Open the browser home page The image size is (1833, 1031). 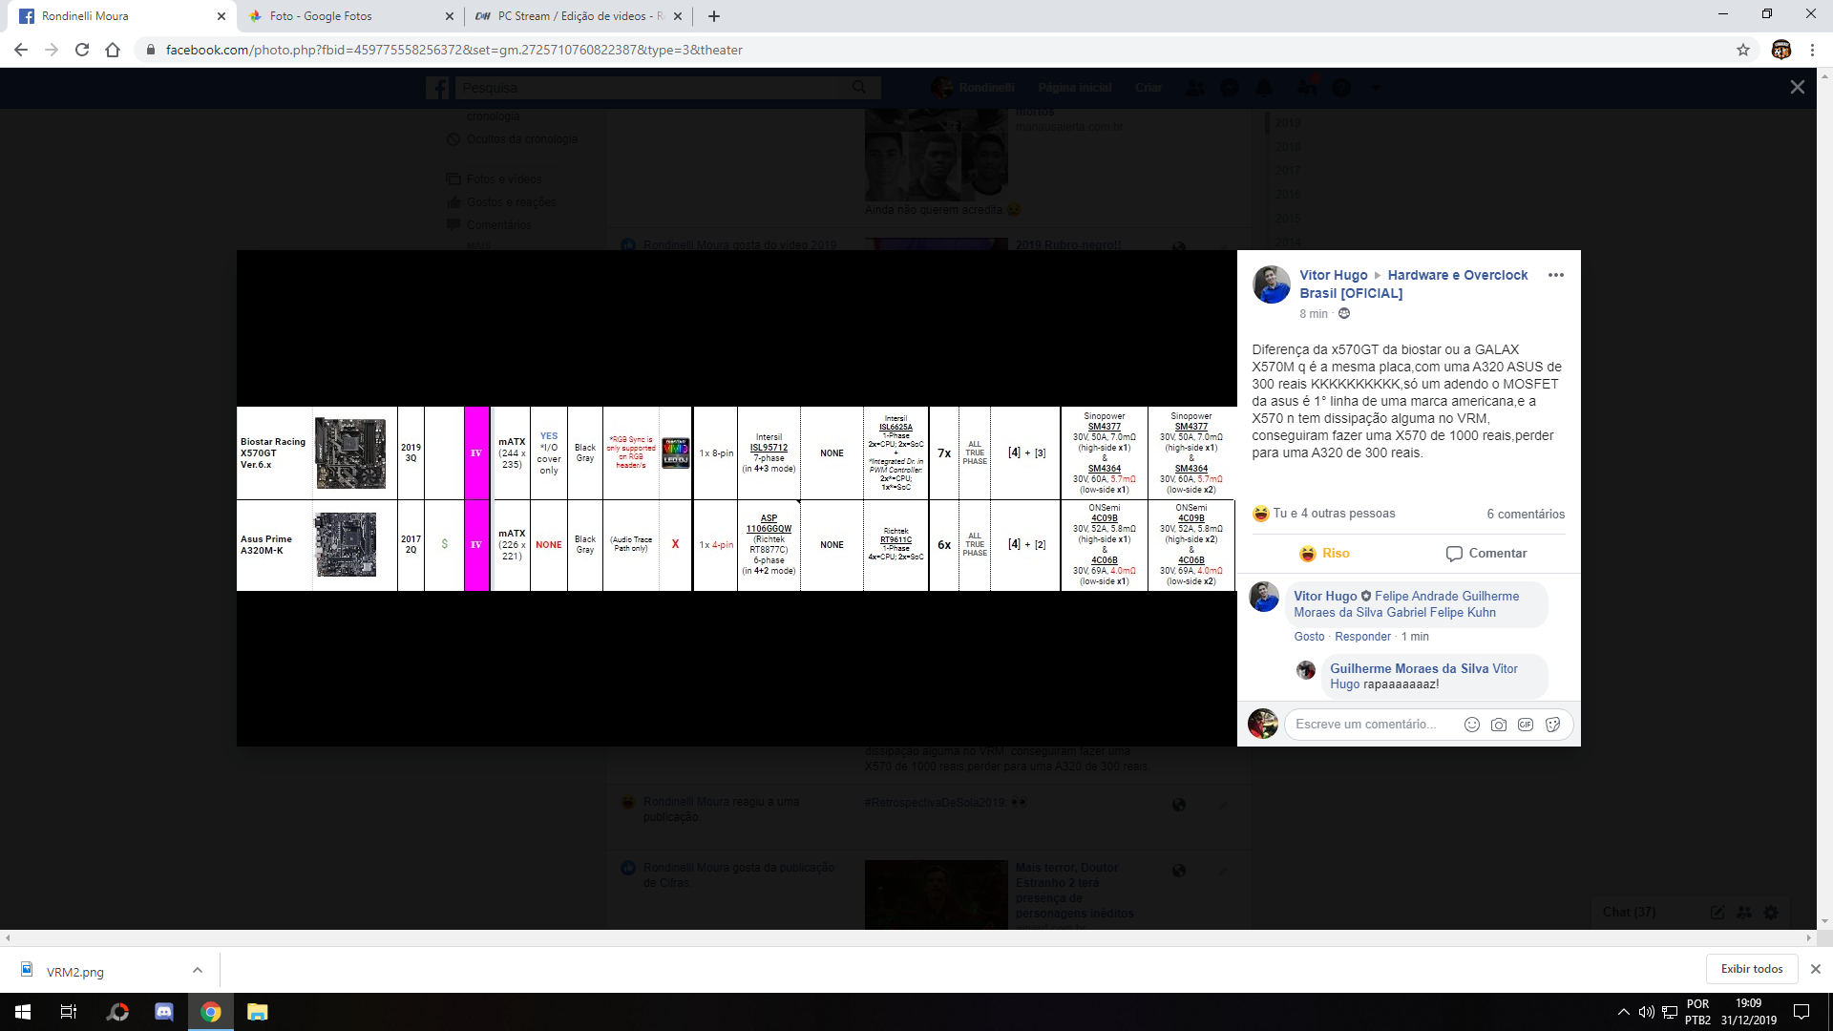[x=113, y=50]
